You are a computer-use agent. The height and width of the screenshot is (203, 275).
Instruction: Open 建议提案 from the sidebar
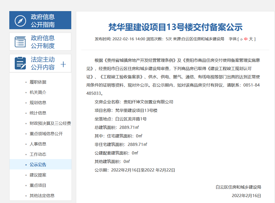click(38, 175)
